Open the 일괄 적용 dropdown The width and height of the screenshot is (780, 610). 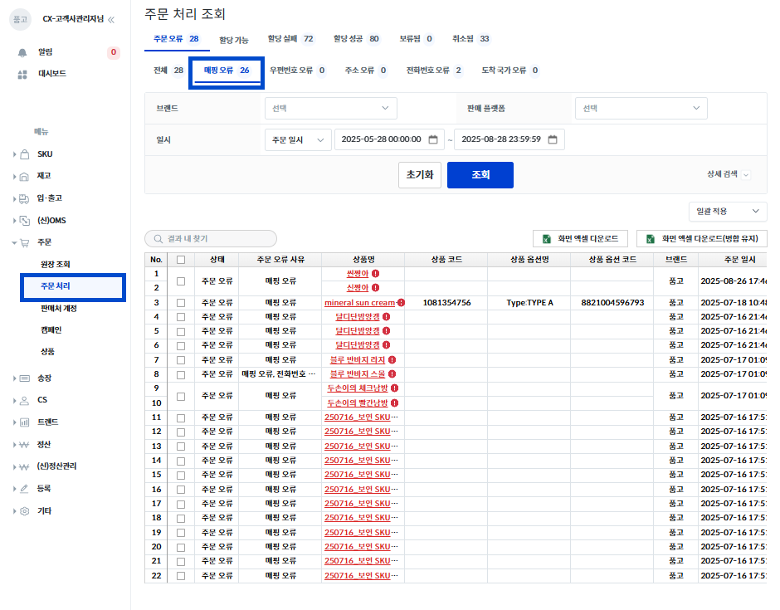[x=728, y=212]
